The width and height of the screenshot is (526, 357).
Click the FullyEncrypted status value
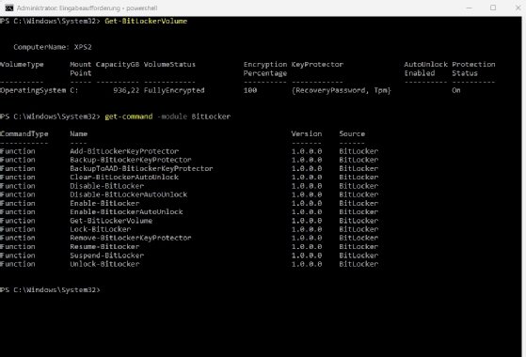pos(174,90)
